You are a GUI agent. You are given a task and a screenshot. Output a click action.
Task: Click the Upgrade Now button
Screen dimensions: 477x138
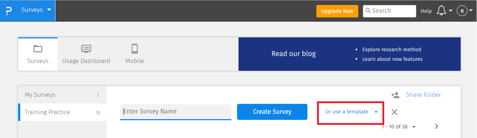pyautogui.click(x=337, y=11)
